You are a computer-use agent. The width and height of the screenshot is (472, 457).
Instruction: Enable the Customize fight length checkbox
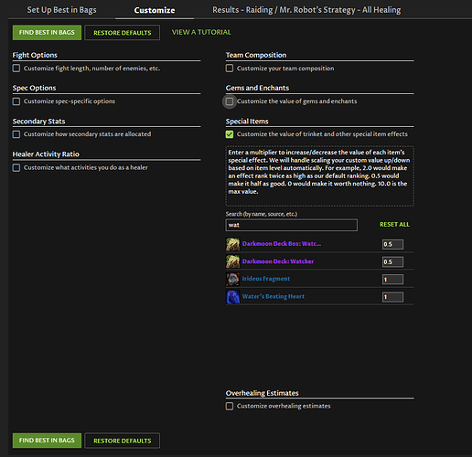coord(16,69)
